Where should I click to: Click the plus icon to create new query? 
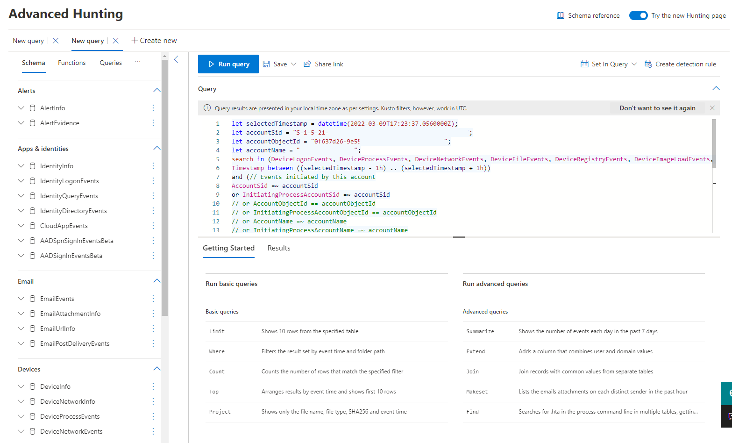point(135,41)
